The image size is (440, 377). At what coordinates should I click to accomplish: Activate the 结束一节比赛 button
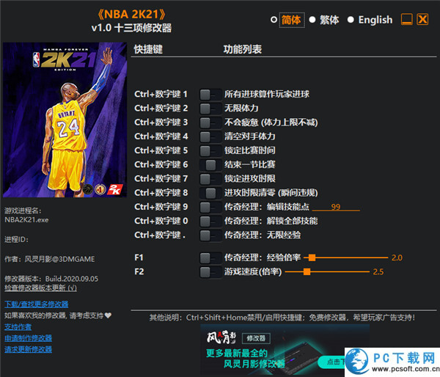(210, 165)
